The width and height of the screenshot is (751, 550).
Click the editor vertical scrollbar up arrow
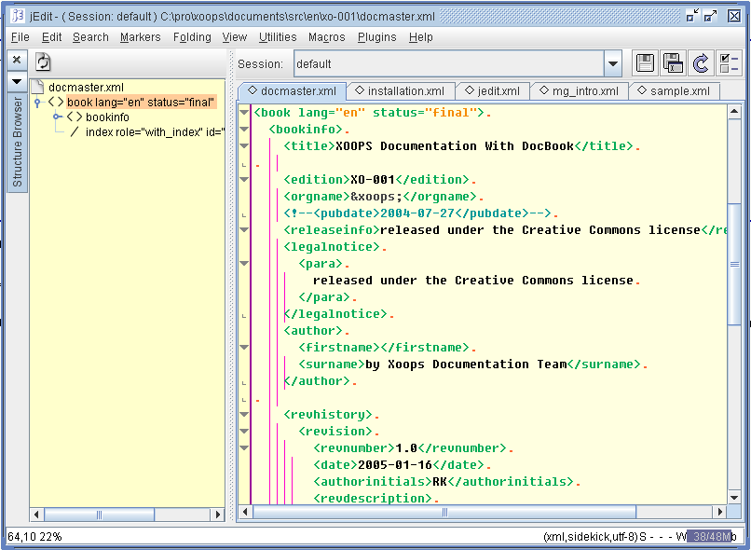734,112
